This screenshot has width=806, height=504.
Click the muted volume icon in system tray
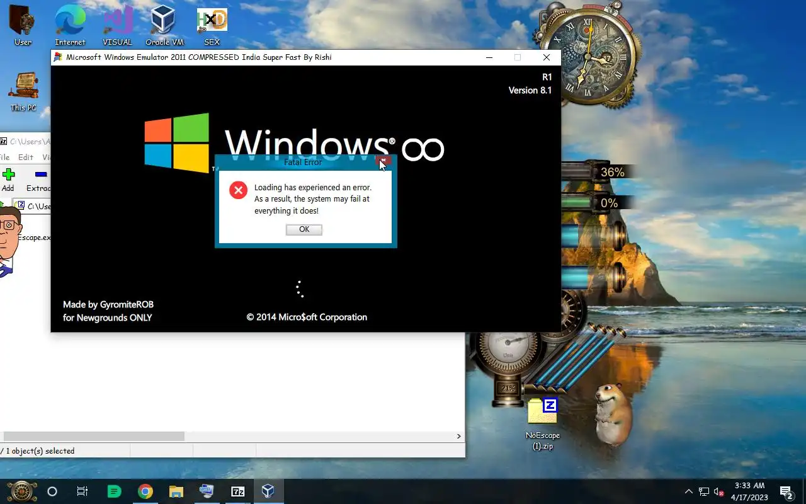tap(718, 491)
